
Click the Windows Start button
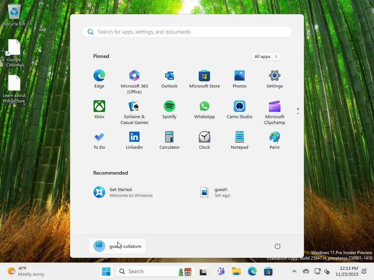point(106,271)
